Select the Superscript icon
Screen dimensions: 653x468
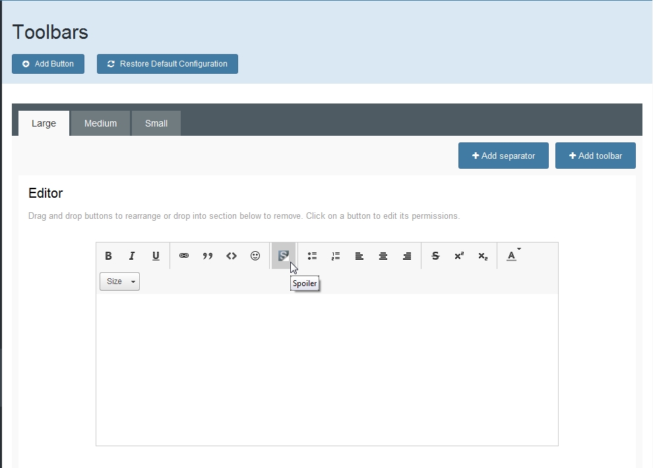(459, 256)
